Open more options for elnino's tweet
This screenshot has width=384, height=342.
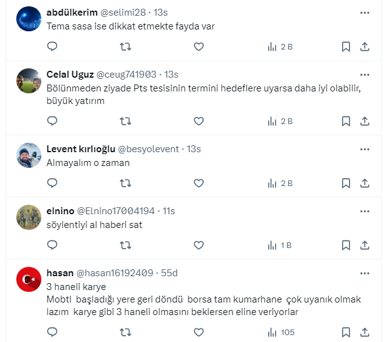(365, 210)
